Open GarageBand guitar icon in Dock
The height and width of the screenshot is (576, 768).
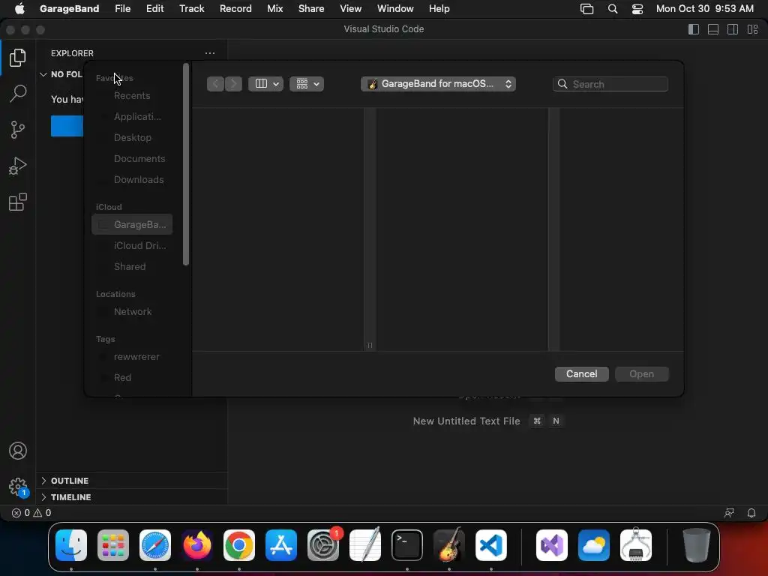click(x=449, y=544)
